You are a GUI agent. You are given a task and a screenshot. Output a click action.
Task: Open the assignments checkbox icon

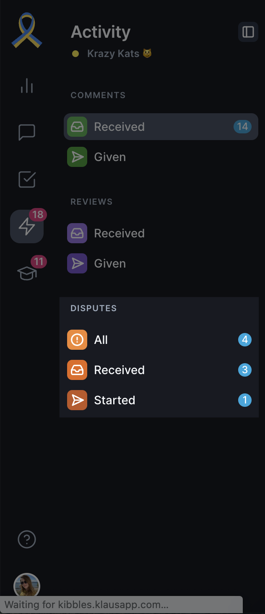[x=27, y=180]
